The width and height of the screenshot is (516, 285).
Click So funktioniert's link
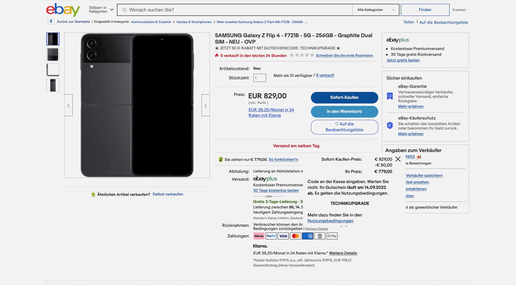click(x=283, y=159)
